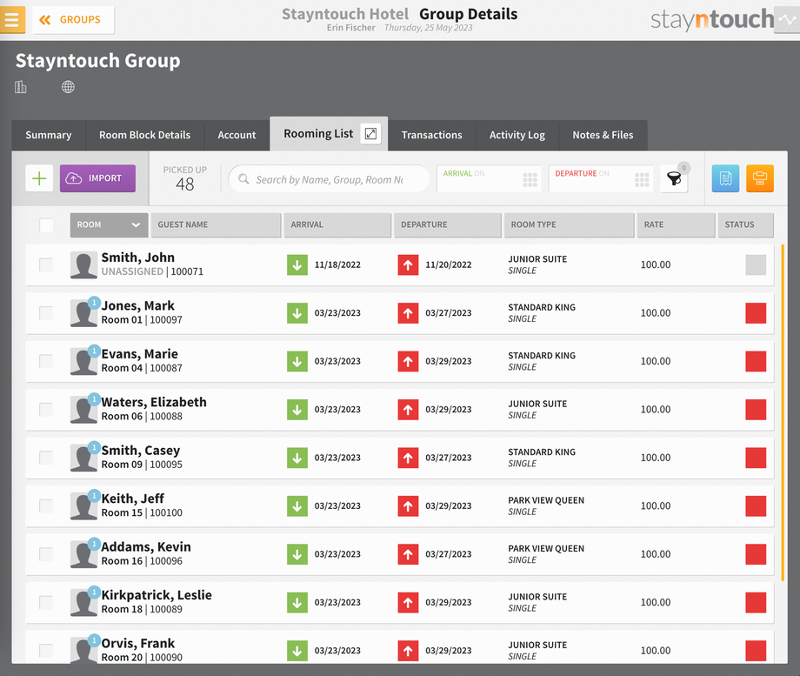Screen dimensions: 800x676
Task: Check the box for Smith, Casey
Action: [x=46, y=458]
